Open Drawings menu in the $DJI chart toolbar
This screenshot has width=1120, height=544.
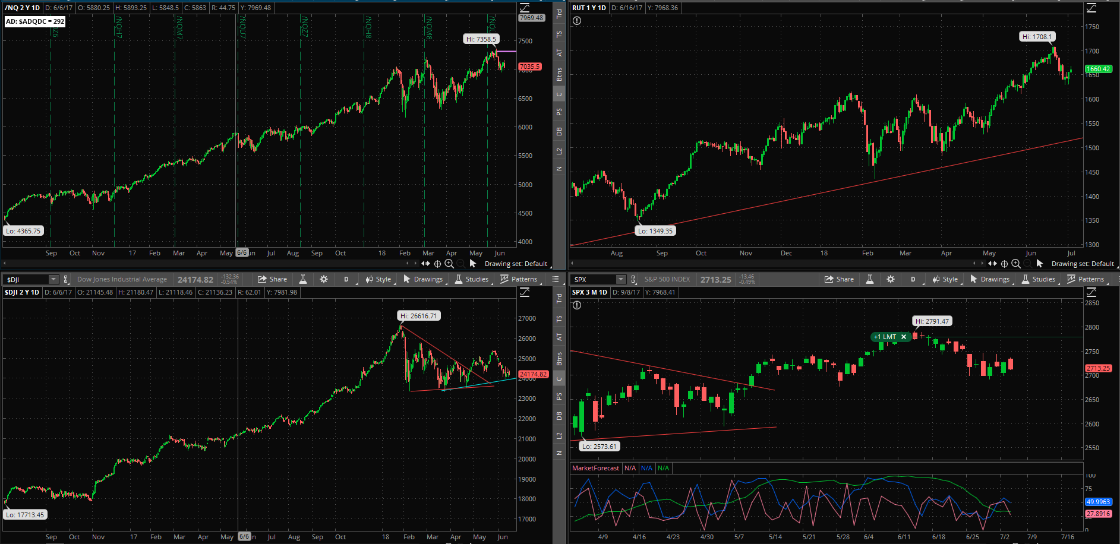click(423, 279)
